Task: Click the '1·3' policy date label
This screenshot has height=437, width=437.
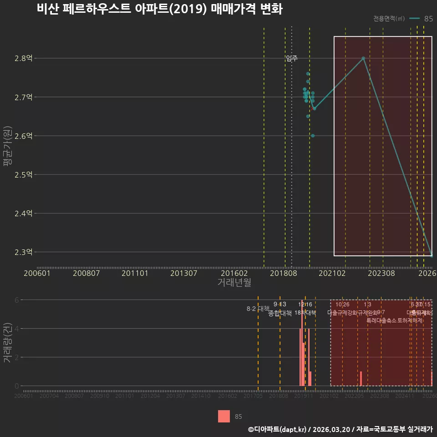Action: (367, 305)
